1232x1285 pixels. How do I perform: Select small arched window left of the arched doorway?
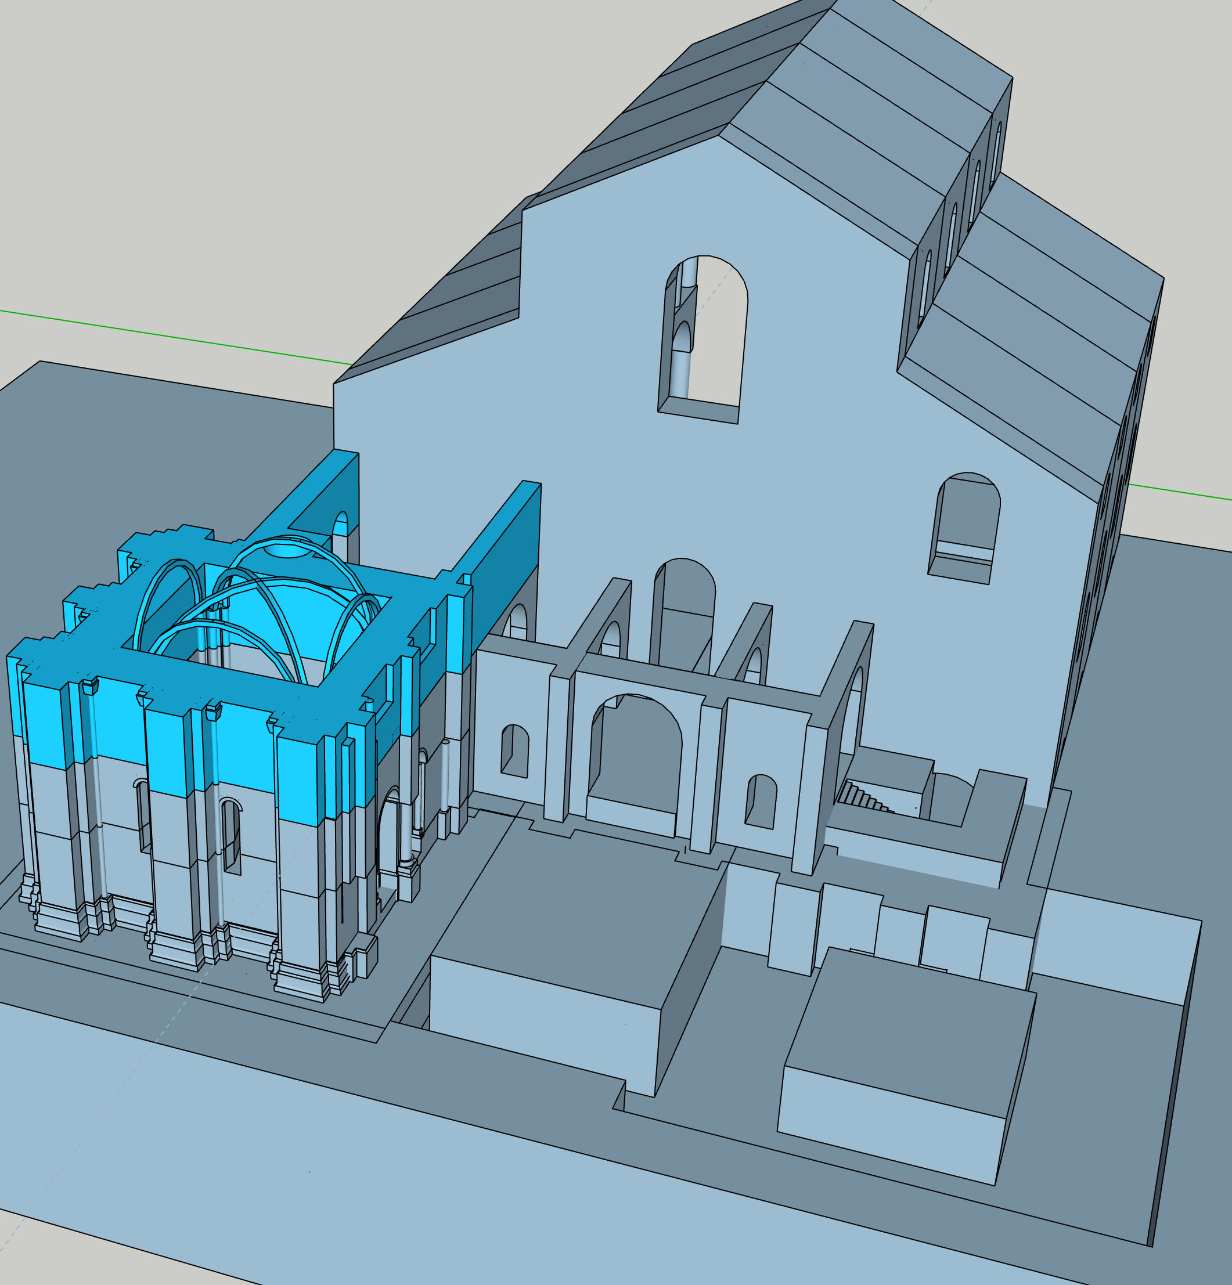pos(515,752)
